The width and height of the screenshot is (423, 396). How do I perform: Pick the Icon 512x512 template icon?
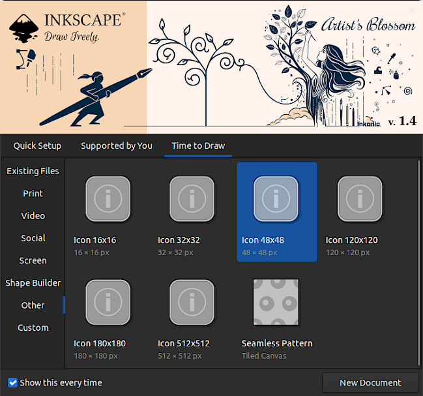coord(192,302)
